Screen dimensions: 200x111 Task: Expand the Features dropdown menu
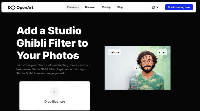pos(73,7)
